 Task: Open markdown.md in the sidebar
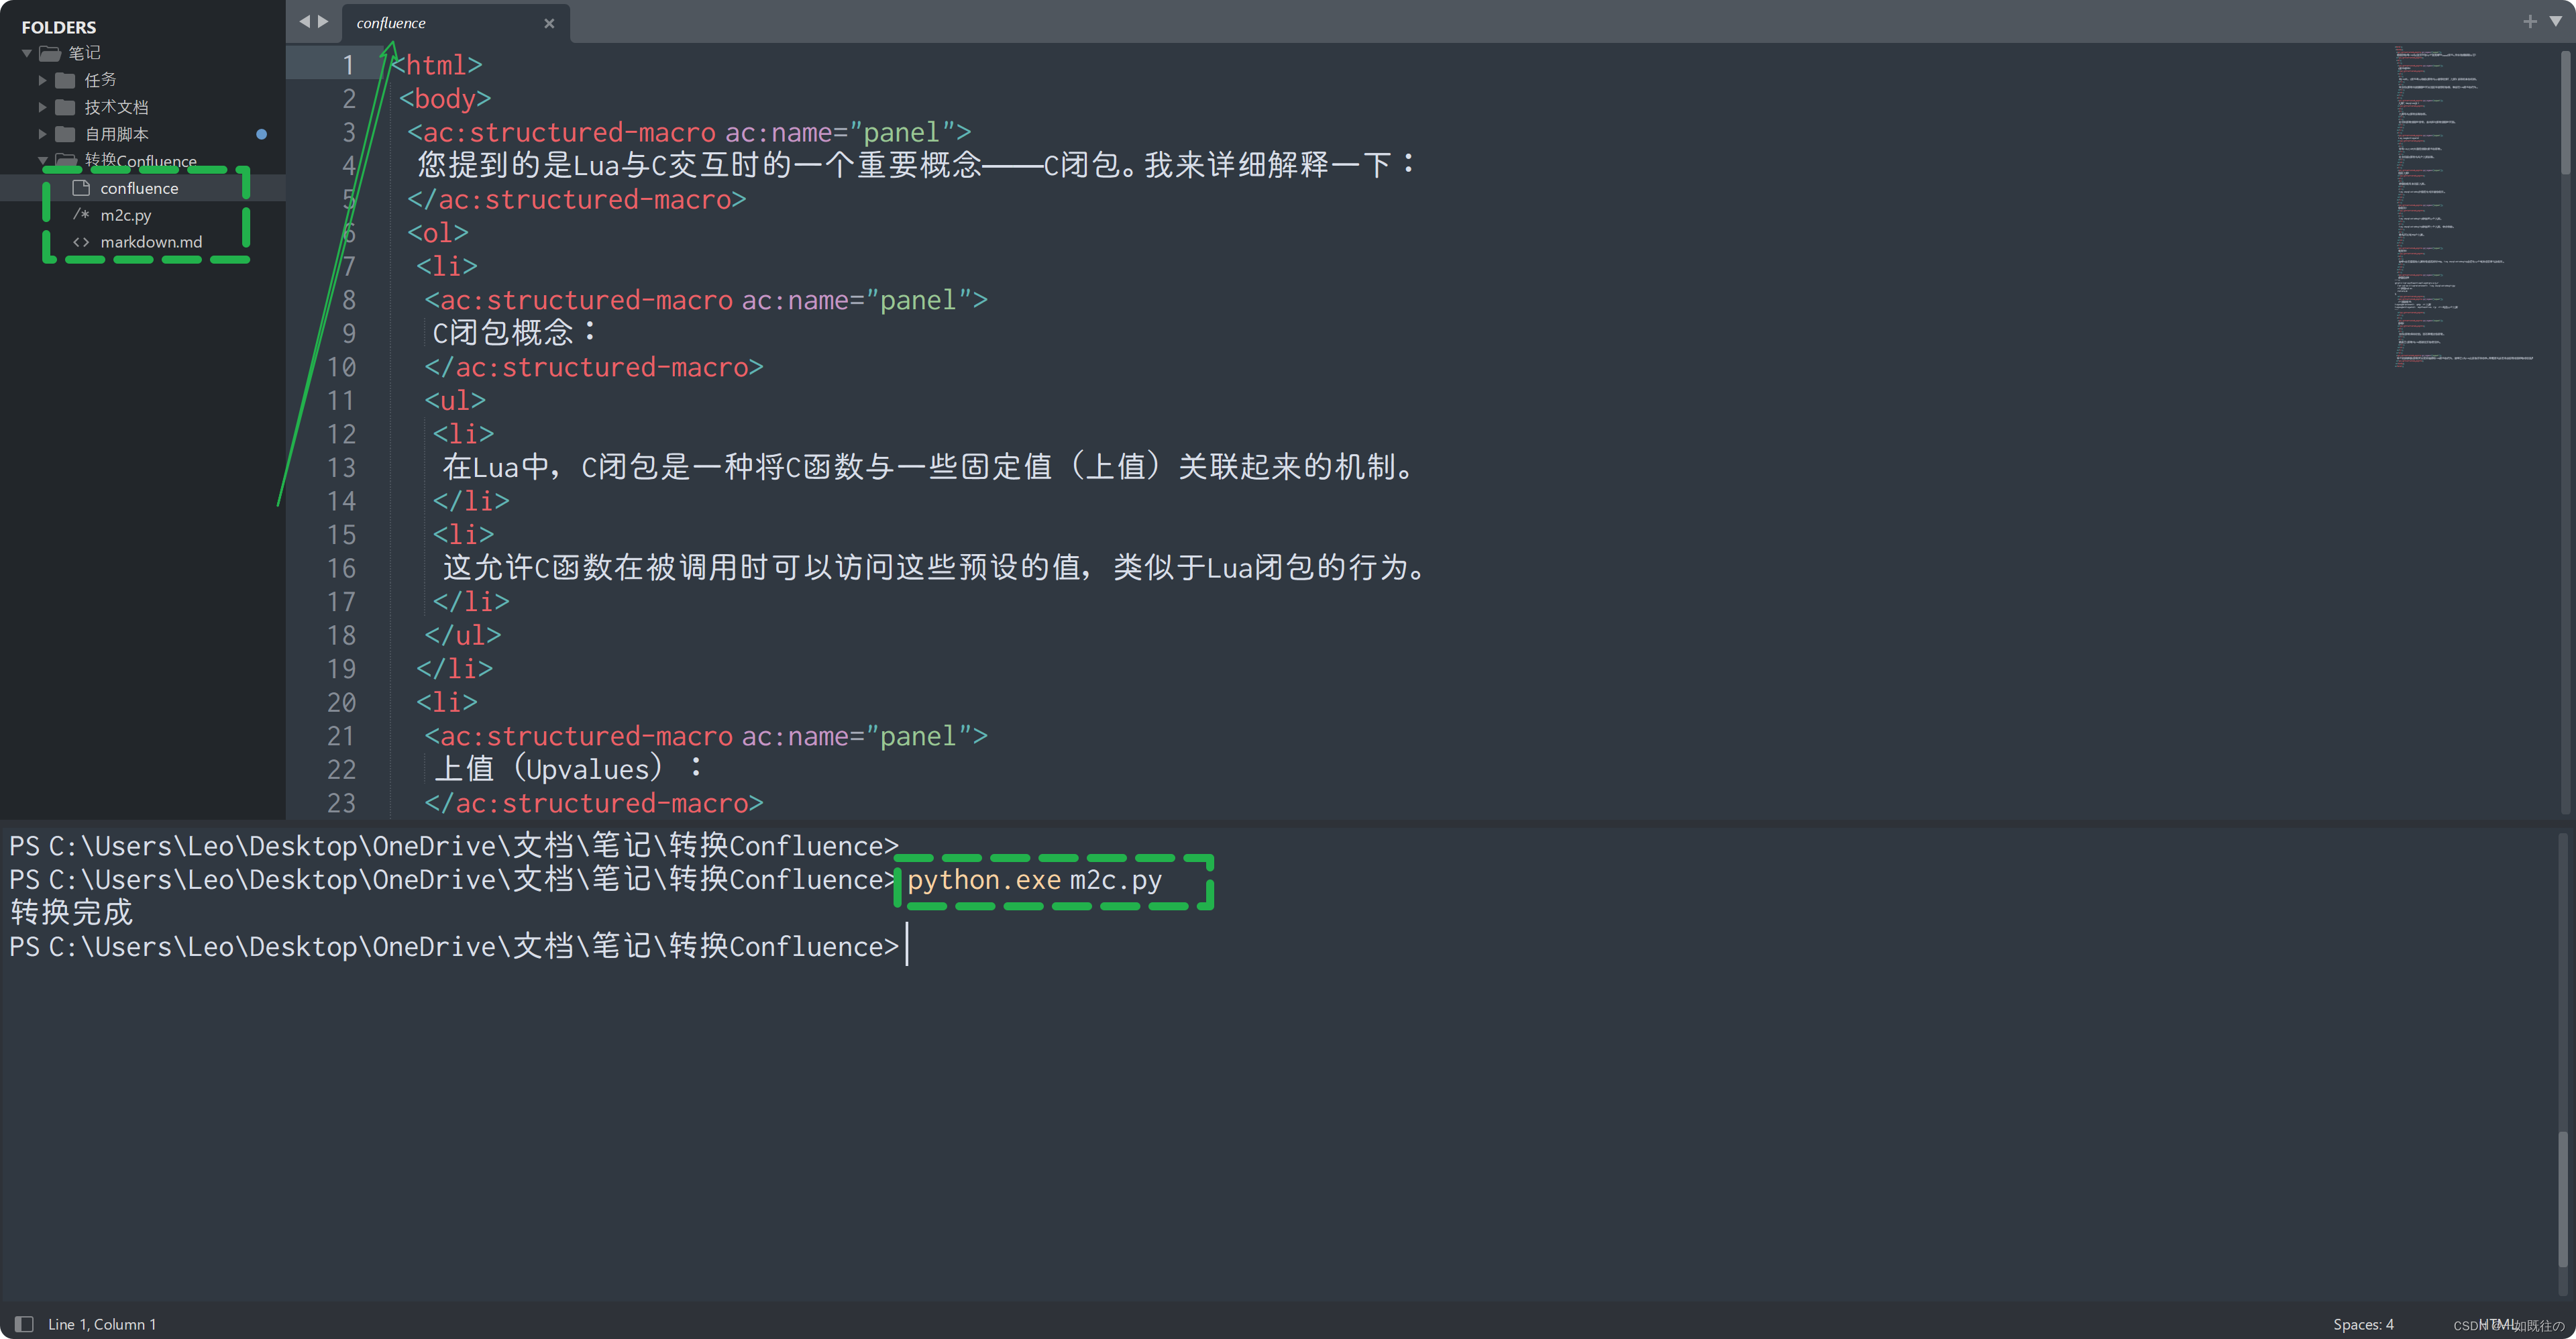[x=151, y=242]
